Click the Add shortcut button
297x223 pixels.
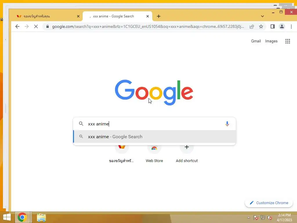[x=187, y=154]
